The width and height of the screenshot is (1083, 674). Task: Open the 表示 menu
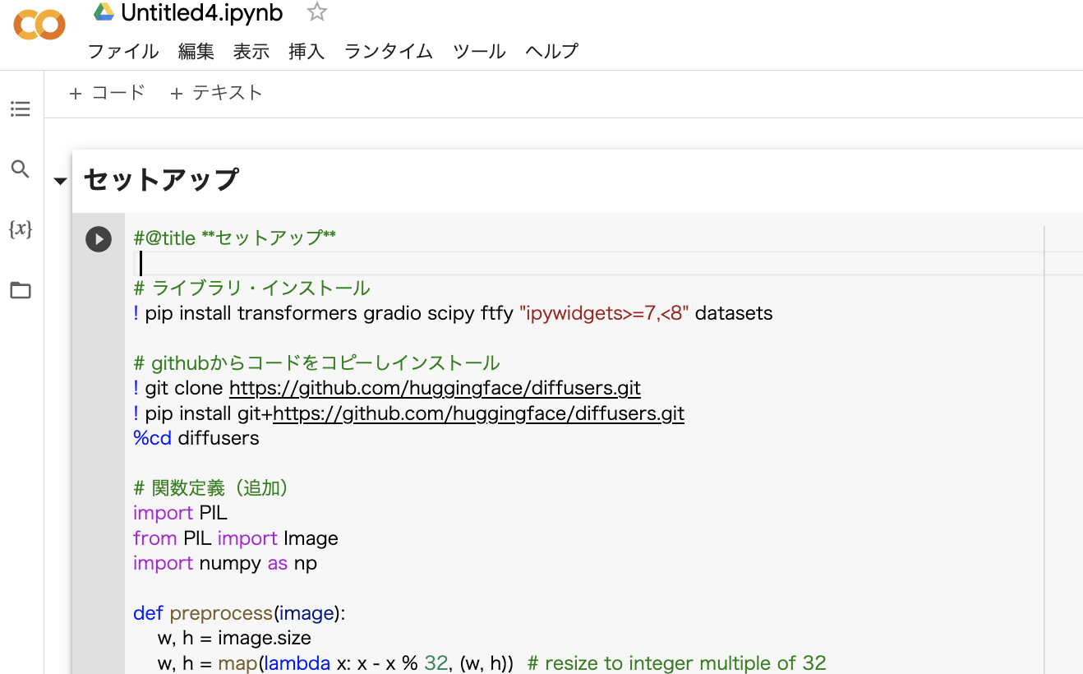tap(251, 51)
